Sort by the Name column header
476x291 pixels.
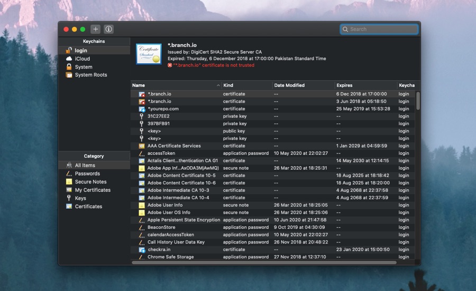pyautogui.click(x=176, y=85)
